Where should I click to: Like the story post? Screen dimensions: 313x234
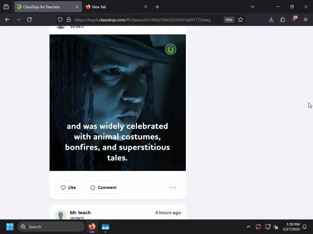[x=68, y=187]
